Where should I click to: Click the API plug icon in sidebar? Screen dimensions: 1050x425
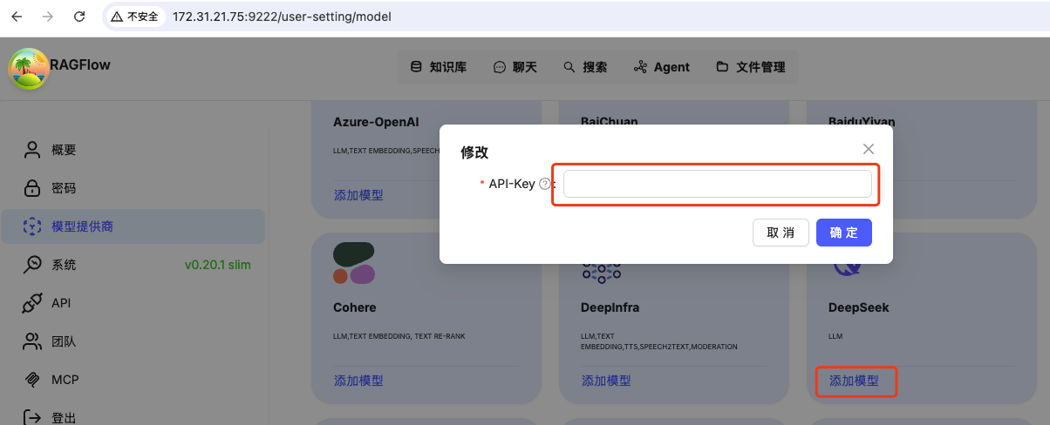(x=32, y=303)
